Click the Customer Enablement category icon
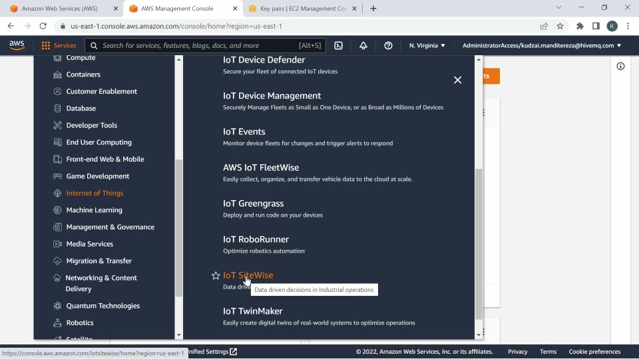639x359 pixels. pos(57,91)
